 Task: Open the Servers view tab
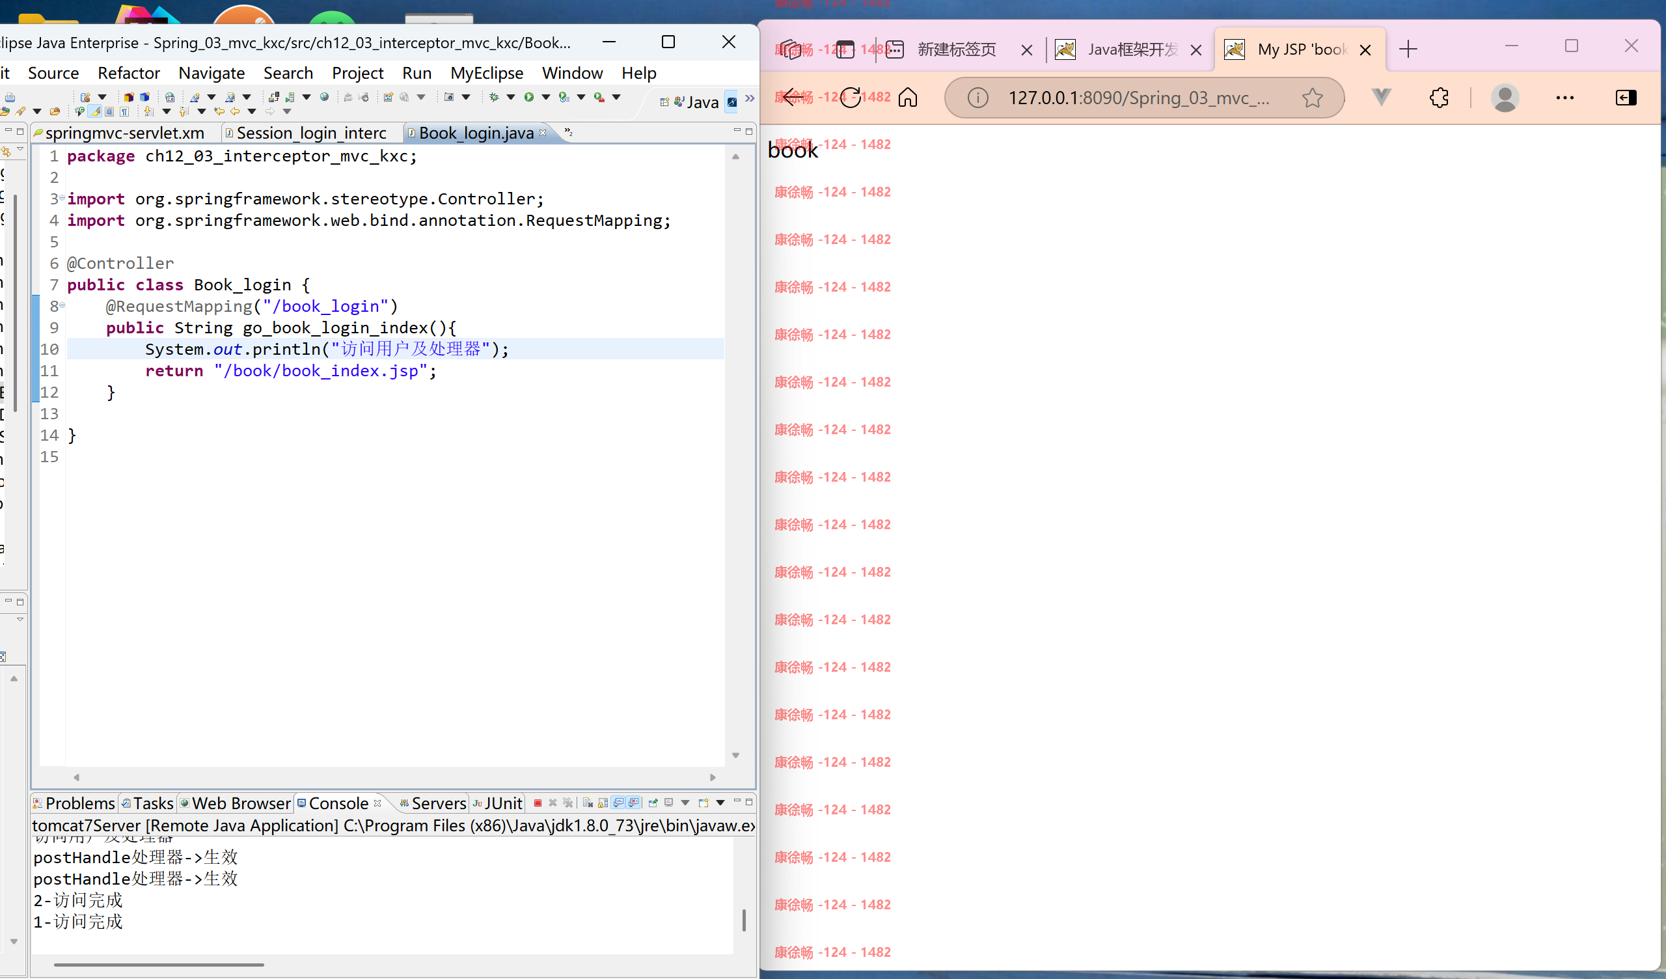433,803
